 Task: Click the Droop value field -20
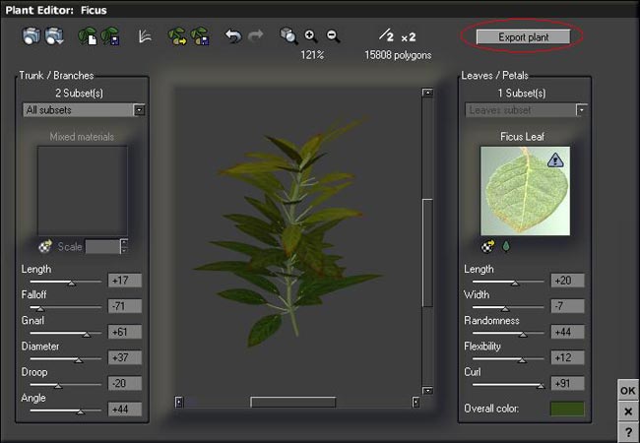(125, 383)
